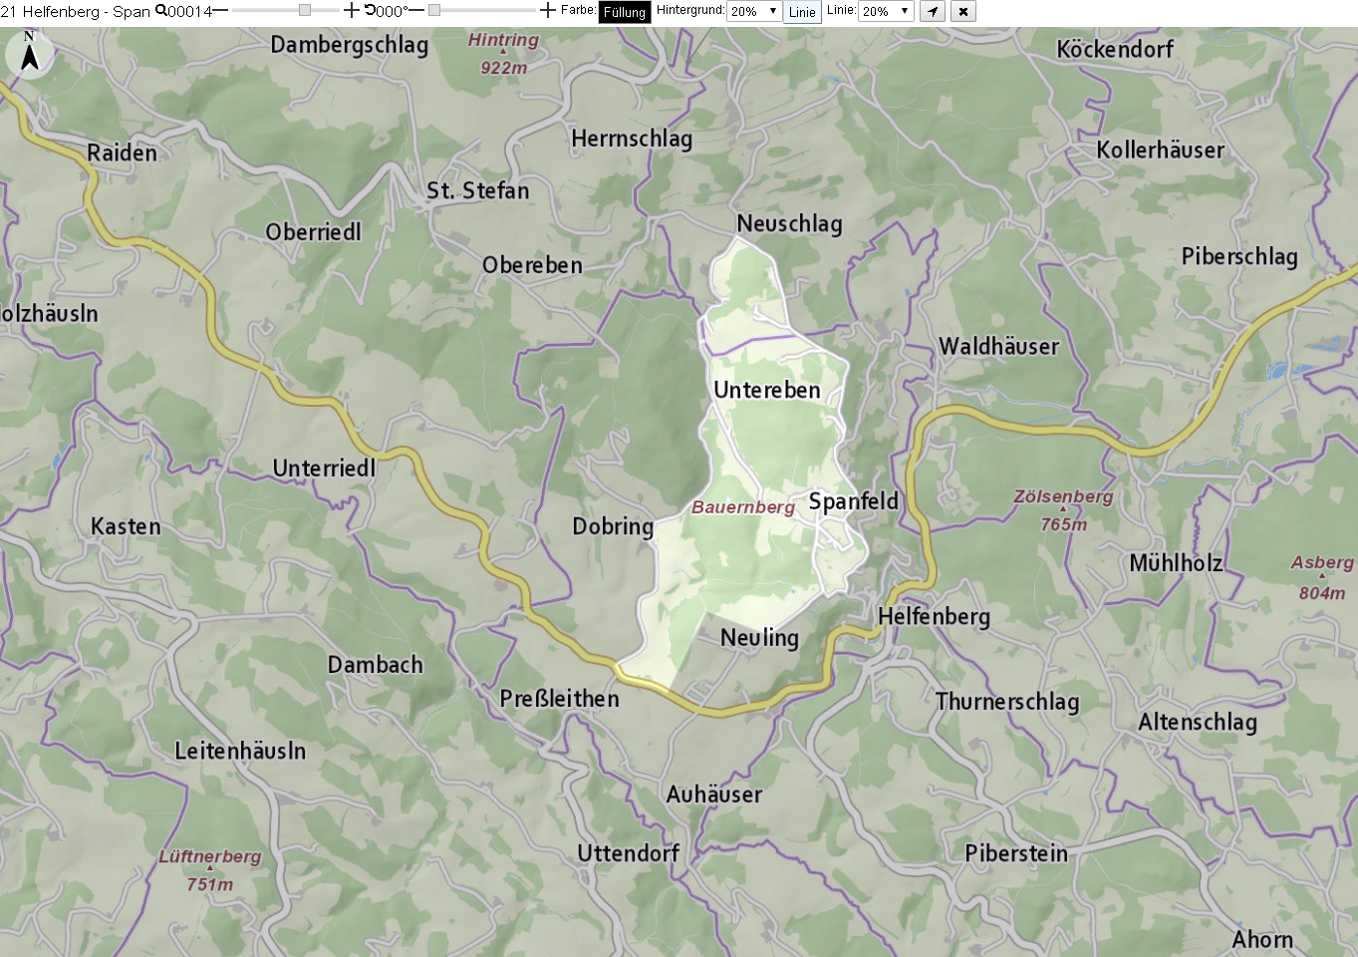Viewport: 1358px width, 957px height.
Task: Click the highlighted Untereben area label
Action: tap(767, 390)
